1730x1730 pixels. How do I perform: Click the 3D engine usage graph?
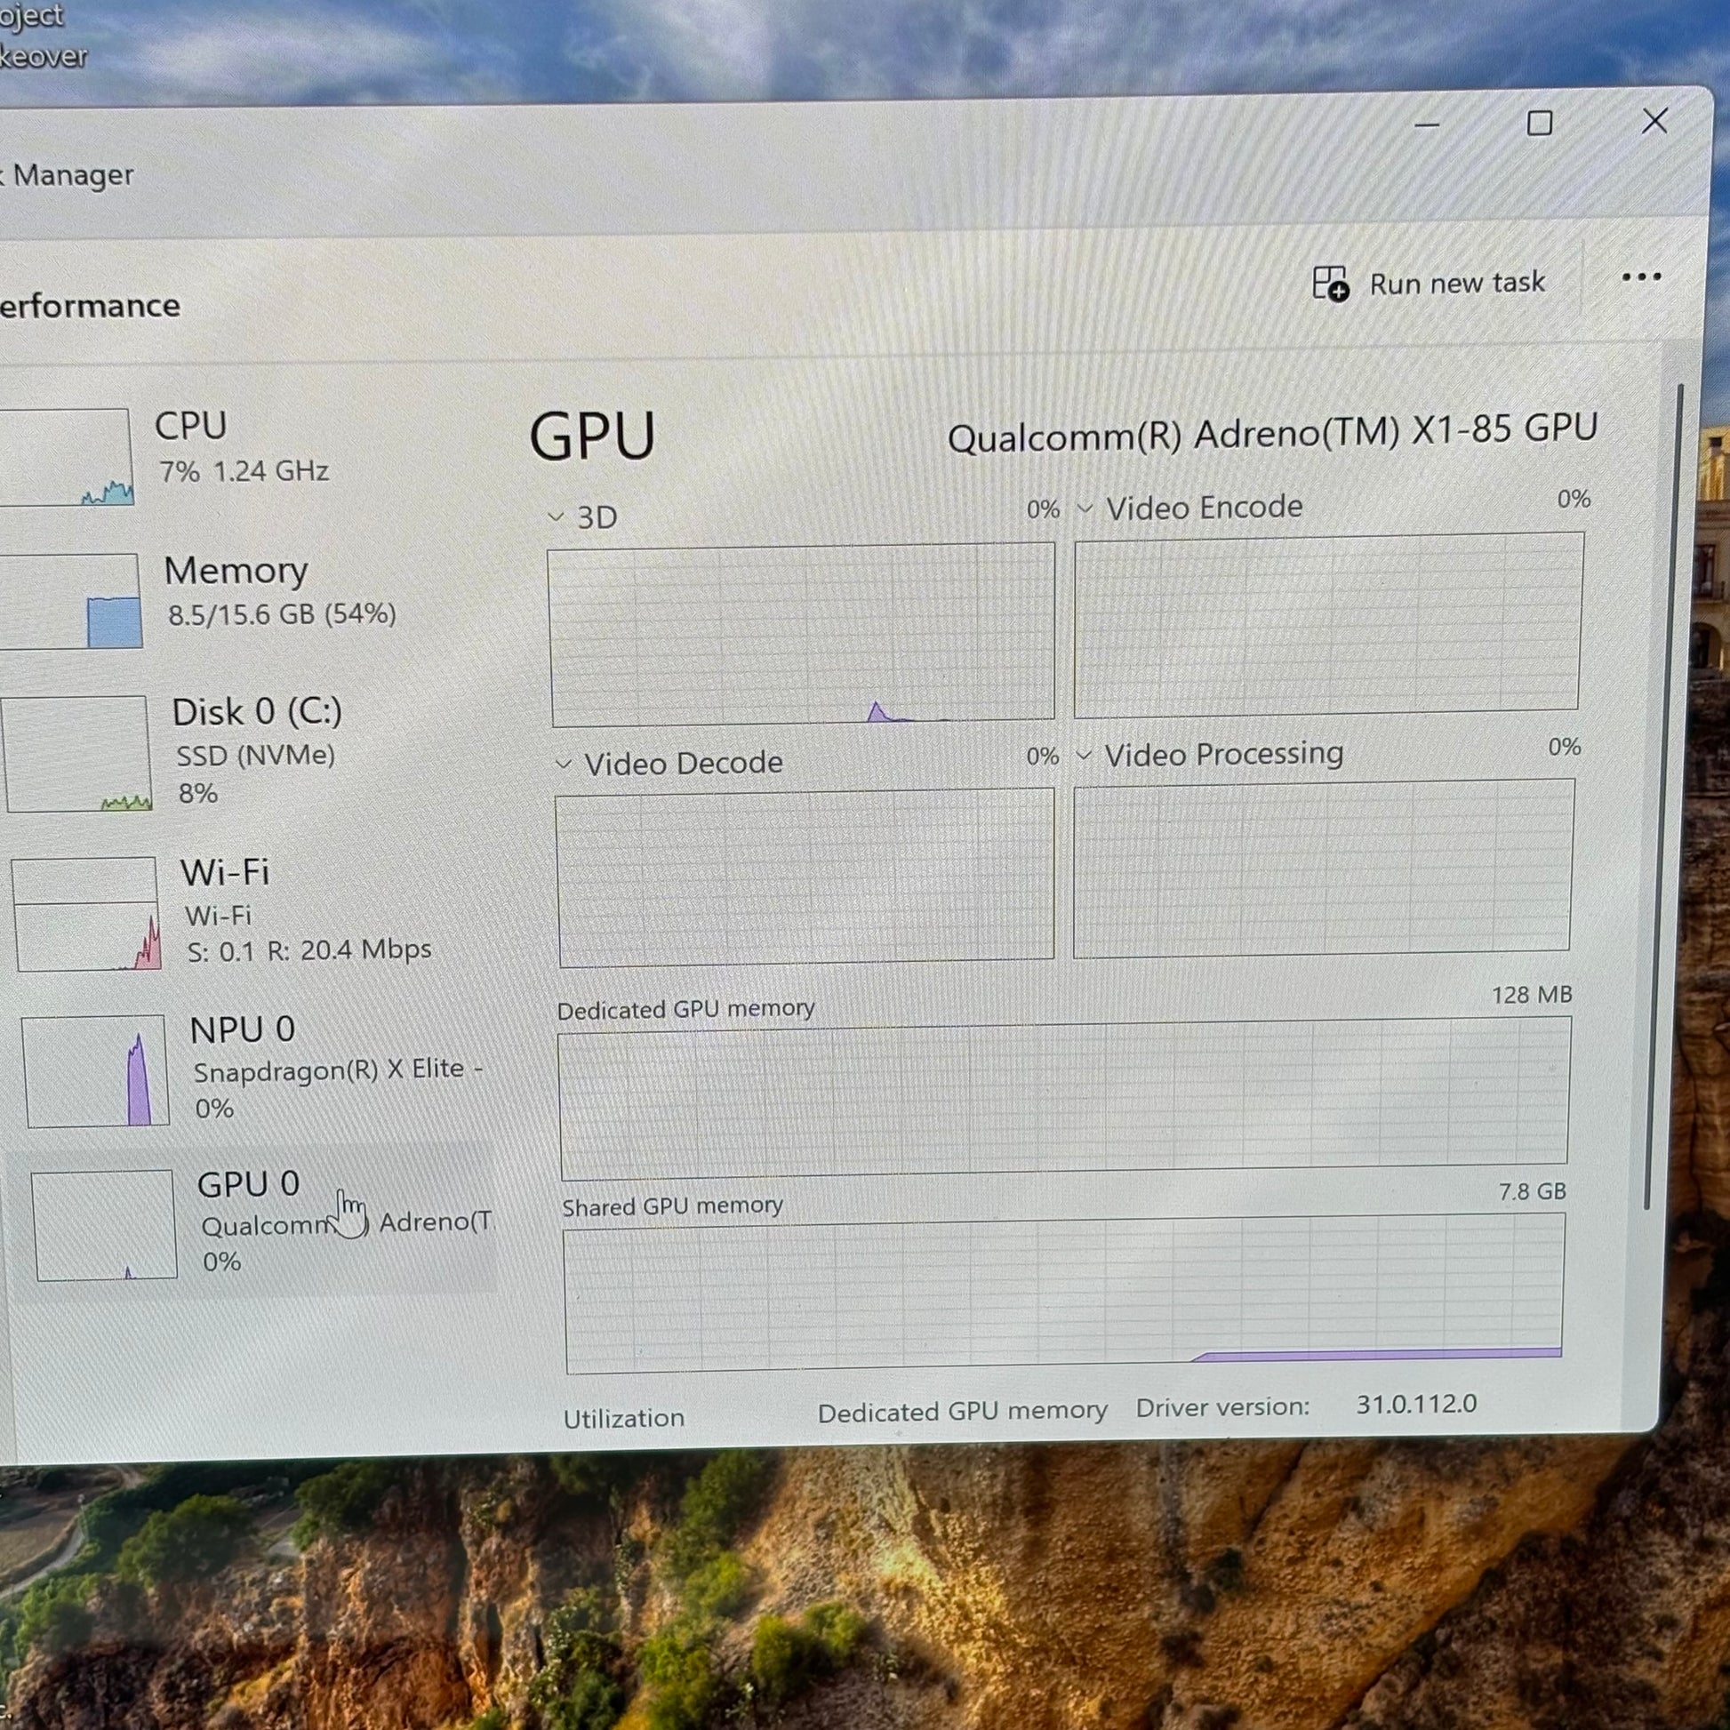[801, 634]
